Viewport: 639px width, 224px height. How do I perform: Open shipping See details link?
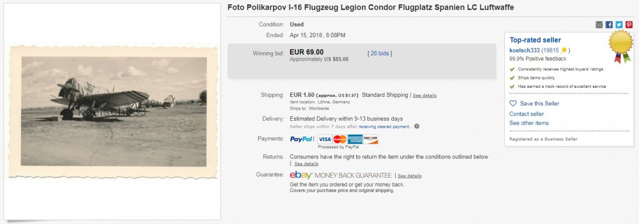point(424,96)
